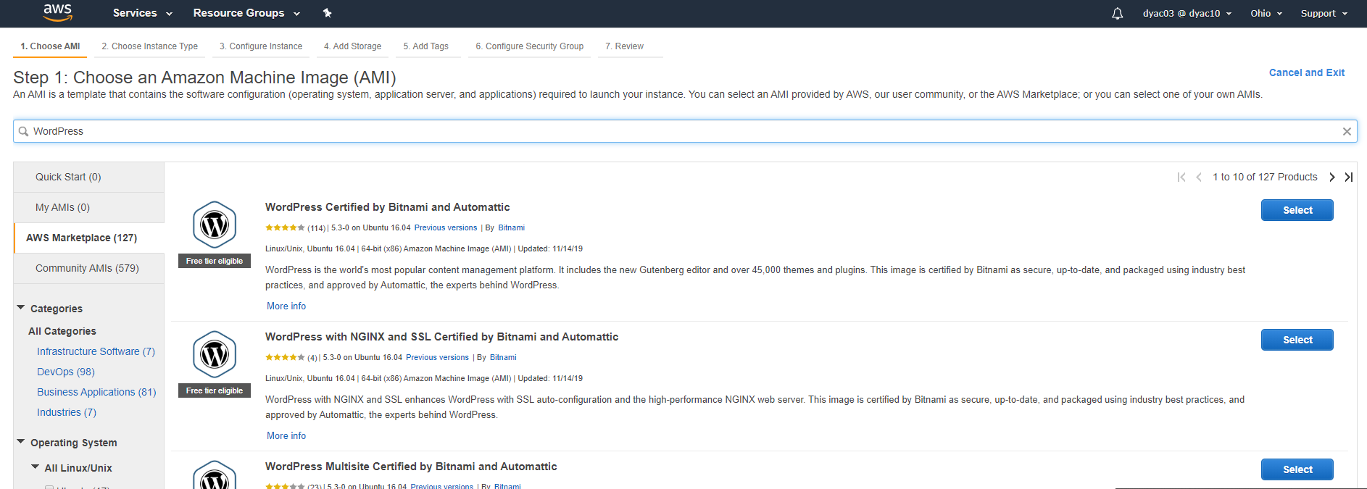Open Bitnami vendor link for WordPress with NGINX
This screenshot has height=489, width=1367.
pos(503,357)
